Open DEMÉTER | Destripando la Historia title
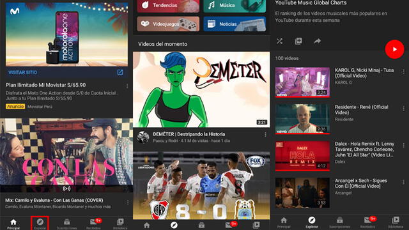409x230 pixels. coord(189,134)
